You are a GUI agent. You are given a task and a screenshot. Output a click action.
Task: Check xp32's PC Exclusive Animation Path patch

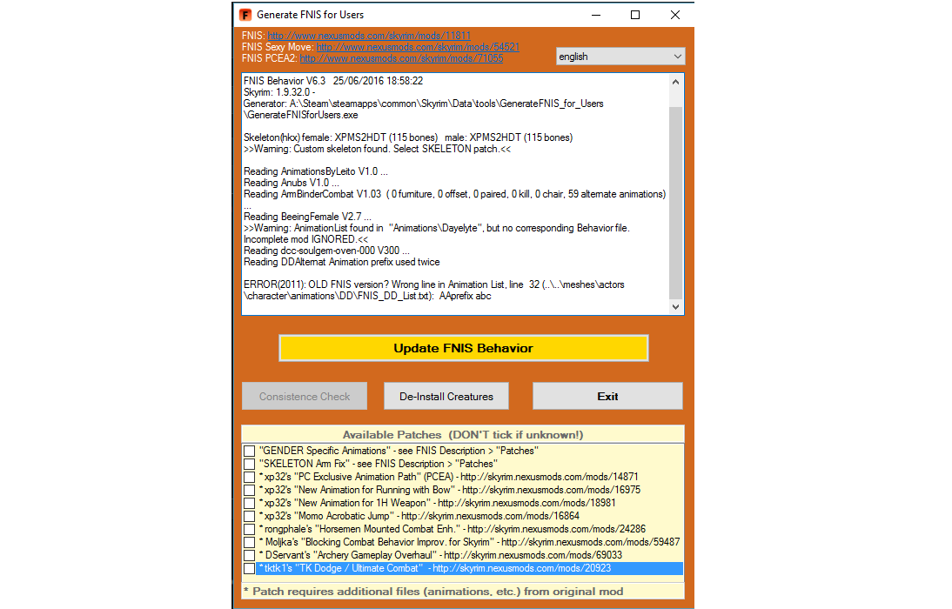point(250,477)
